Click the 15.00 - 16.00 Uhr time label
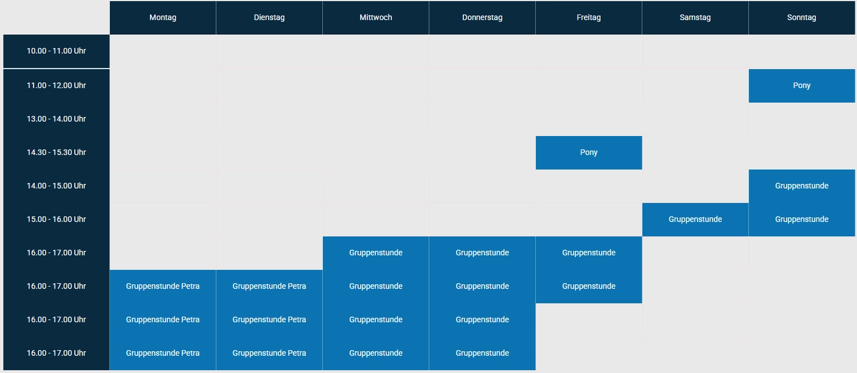 coord(57,219)
